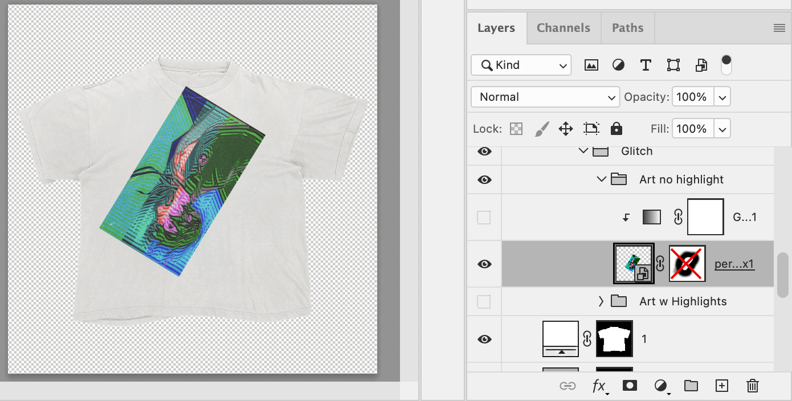This screenshot has width=792, height=401.
Task: Filter layers by shape layers icon
Action: tap(673, 65)
